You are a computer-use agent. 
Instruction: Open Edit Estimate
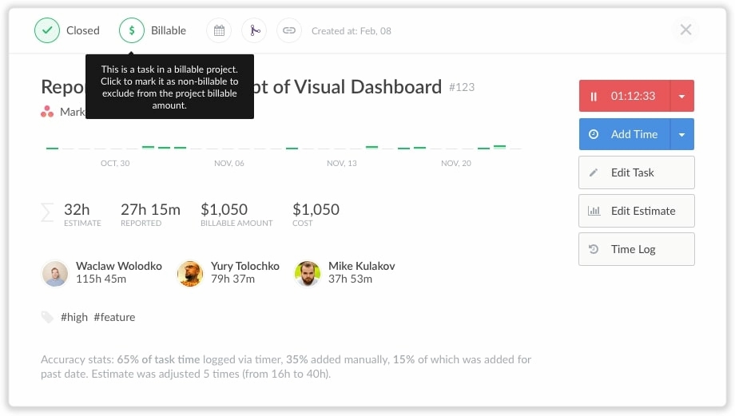click(x=637, y=211)
